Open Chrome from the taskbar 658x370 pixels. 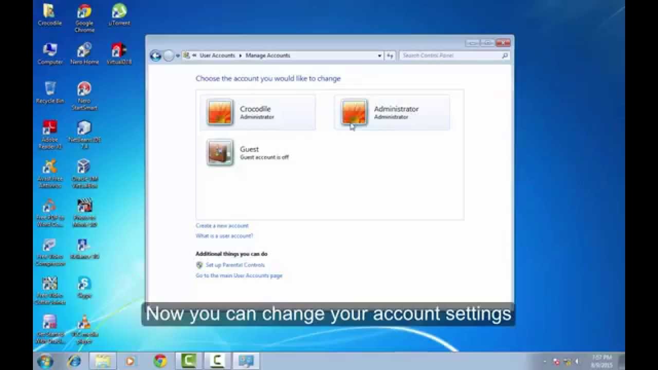[160, 361]
